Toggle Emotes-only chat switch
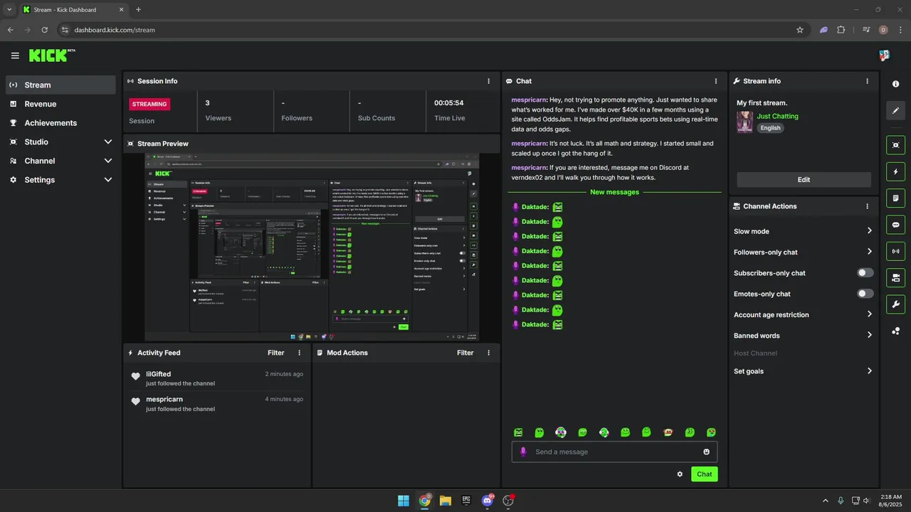This screenshot has height=512, width=911. pyautogui.click(x=865, y=294)
